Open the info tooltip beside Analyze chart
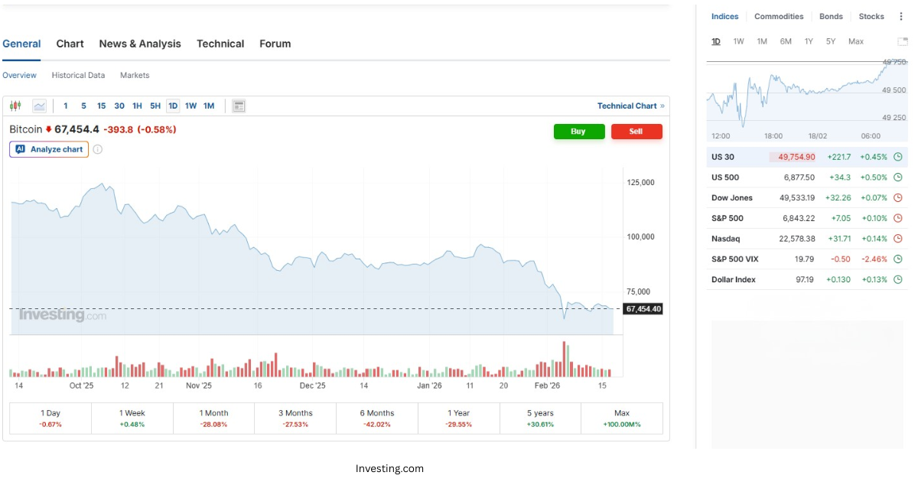 coord(96,149)
